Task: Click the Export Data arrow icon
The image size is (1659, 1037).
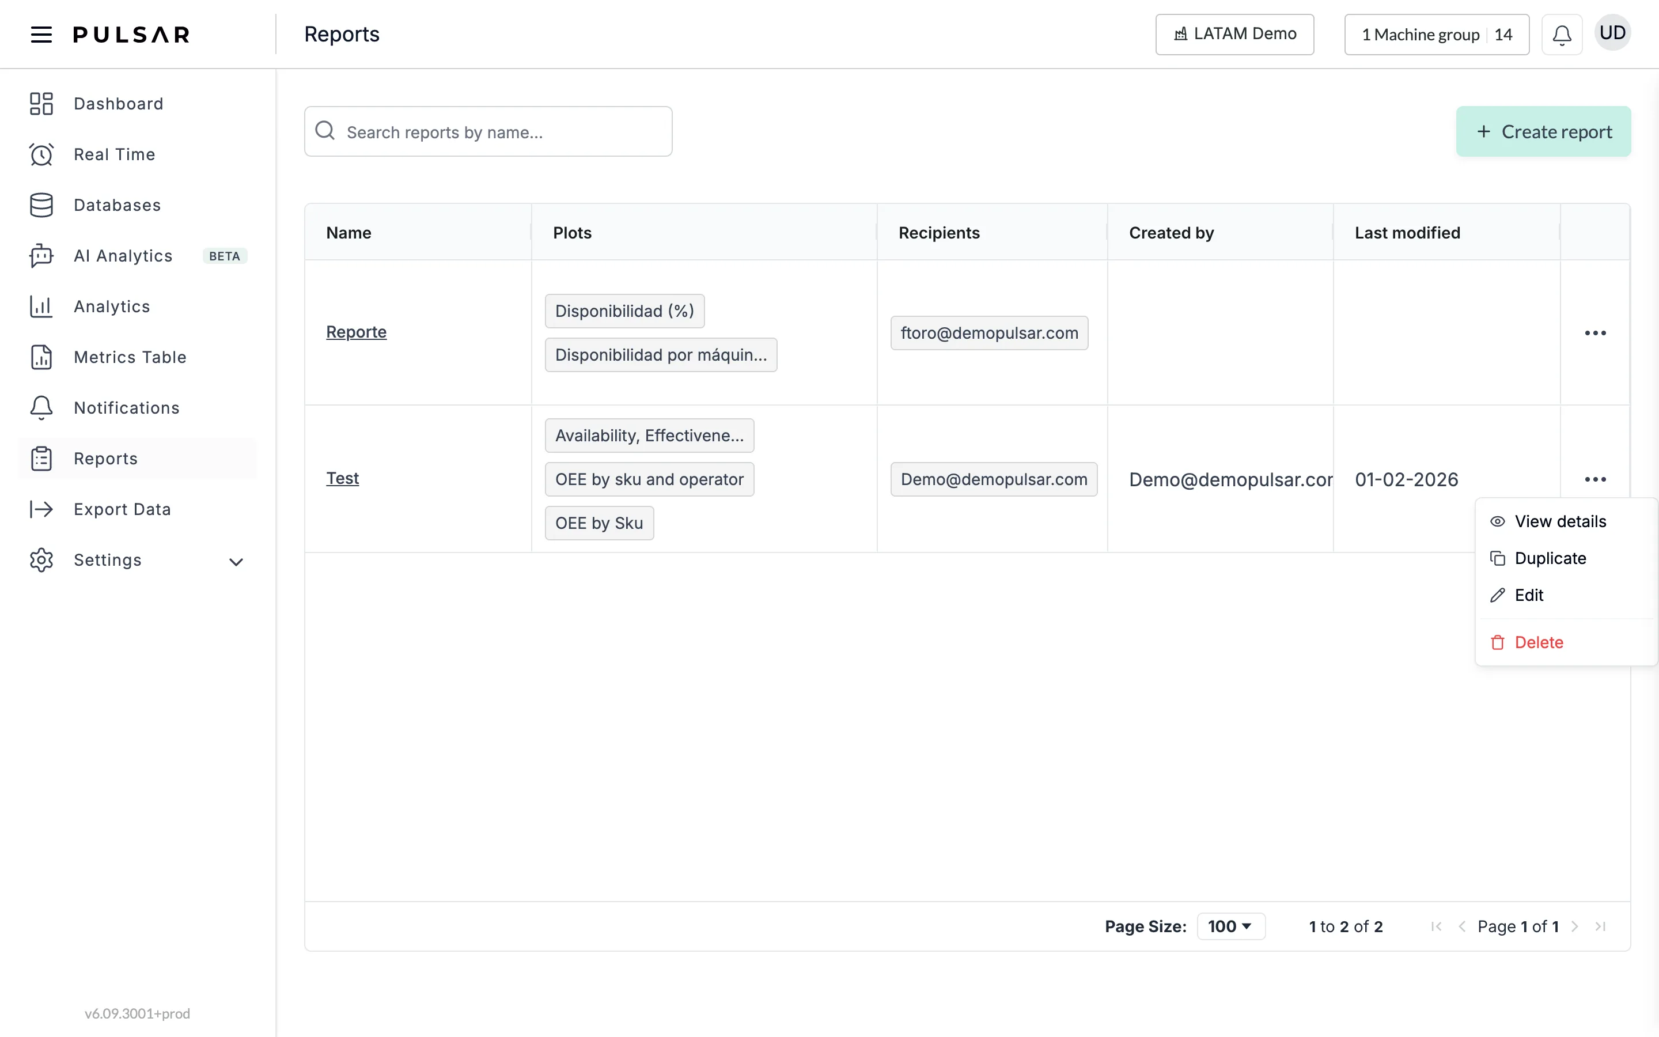Action: click(x=41, y=509)
